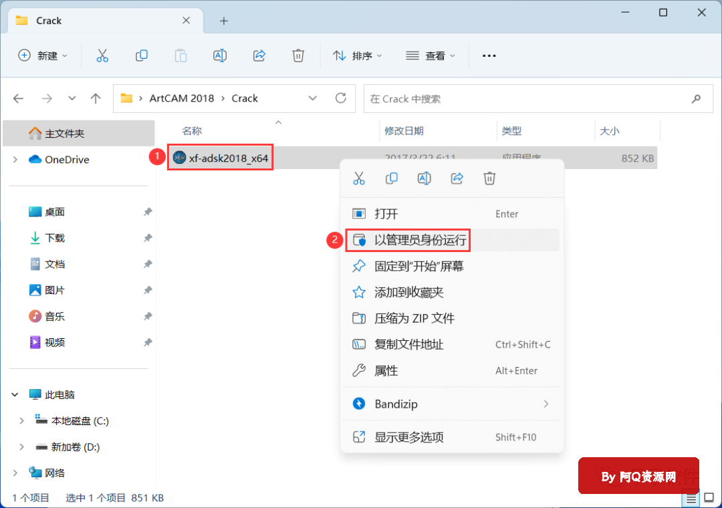The width and height of the screenshot is (722, 508).
Task: Open the three-dots more options menu
Action: tap(489, 55)
